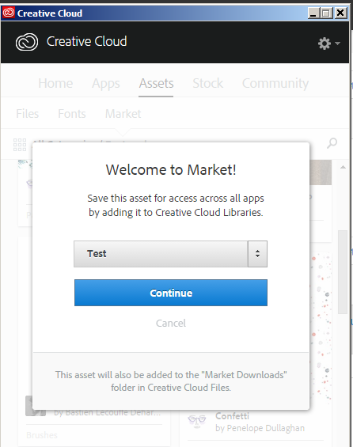
Task: Click the Creative Cloud title bar icon
Action: click(9, 13)
